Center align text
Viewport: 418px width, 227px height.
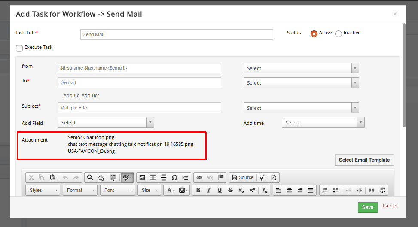pos(289,190)
